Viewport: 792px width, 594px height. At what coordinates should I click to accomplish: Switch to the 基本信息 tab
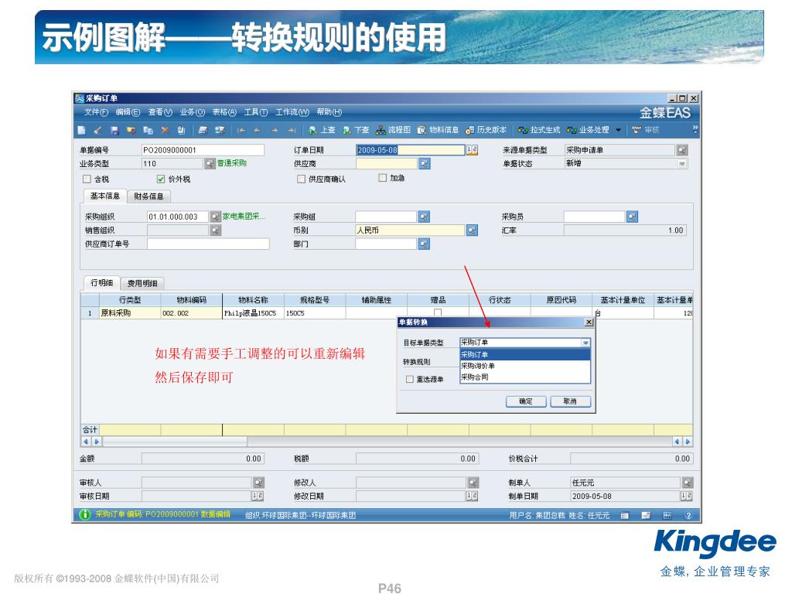105,196
